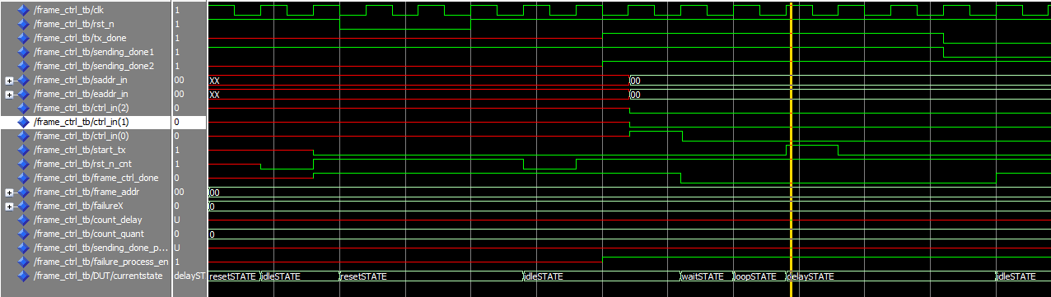Select the start_tx signal

80,150
